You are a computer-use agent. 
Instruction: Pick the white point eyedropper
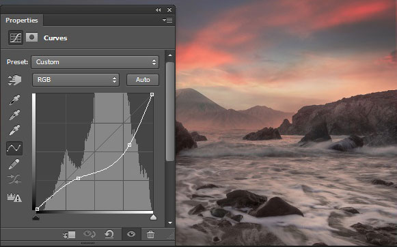pos(14,130)
